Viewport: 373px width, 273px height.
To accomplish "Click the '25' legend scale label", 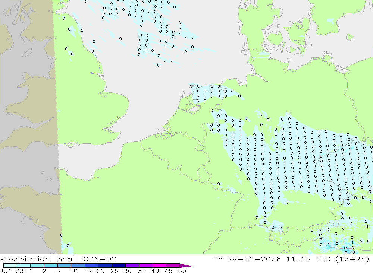I will [115, 271].
